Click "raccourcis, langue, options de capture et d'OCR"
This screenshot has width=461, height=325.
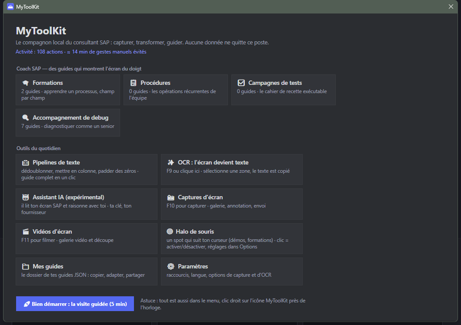(219, 275)
